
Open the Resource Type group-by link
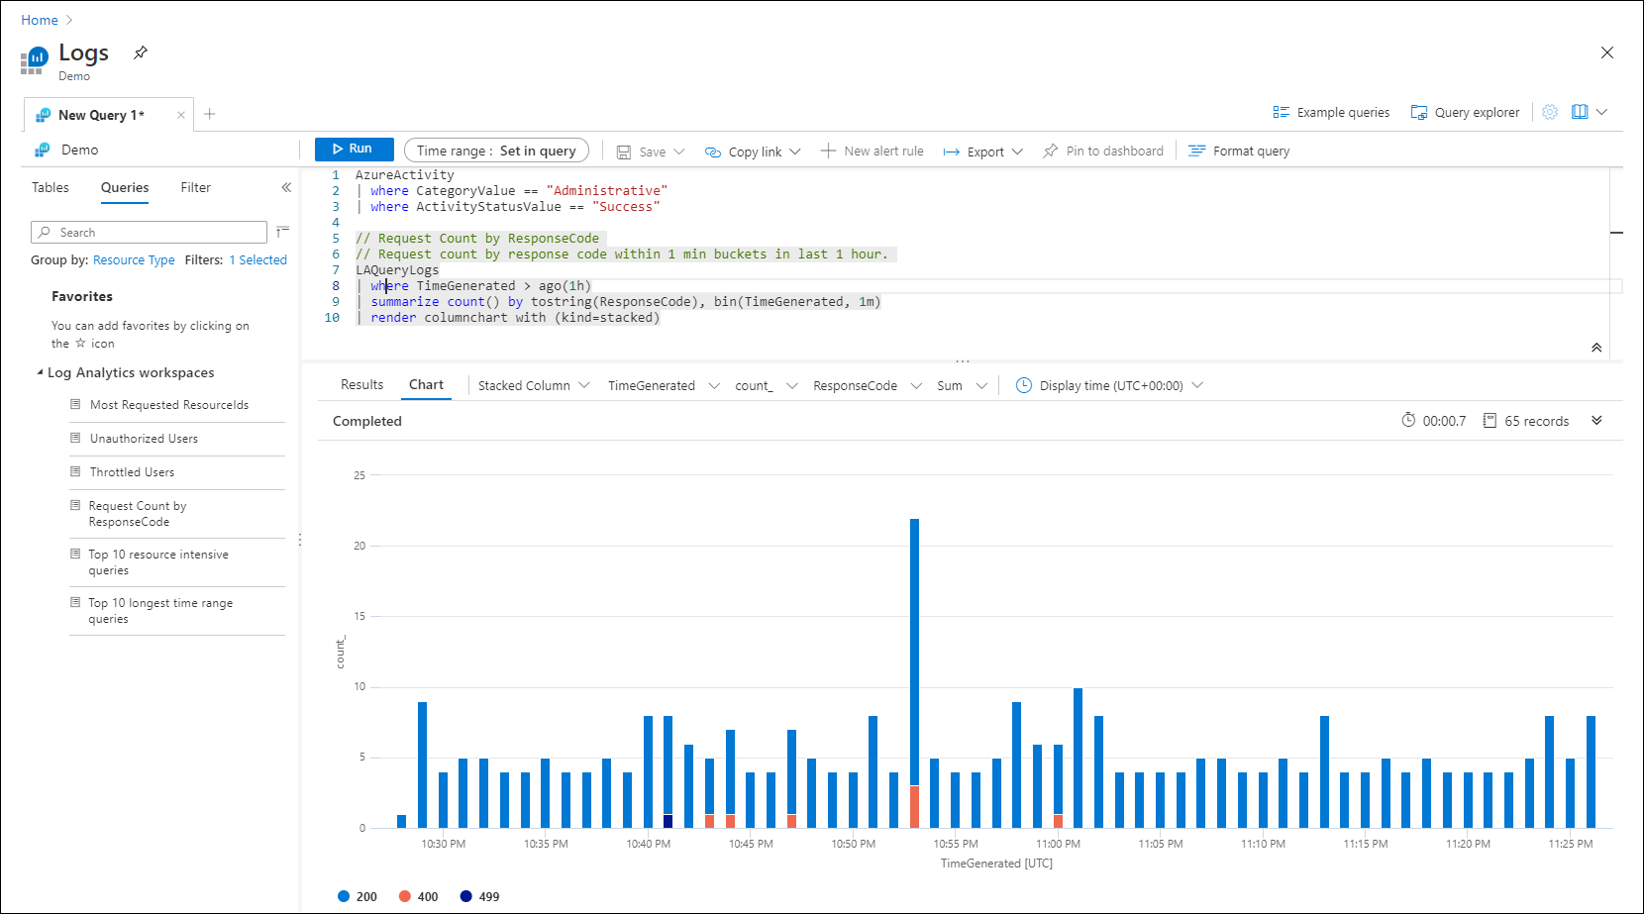click(x=134, y=259)
